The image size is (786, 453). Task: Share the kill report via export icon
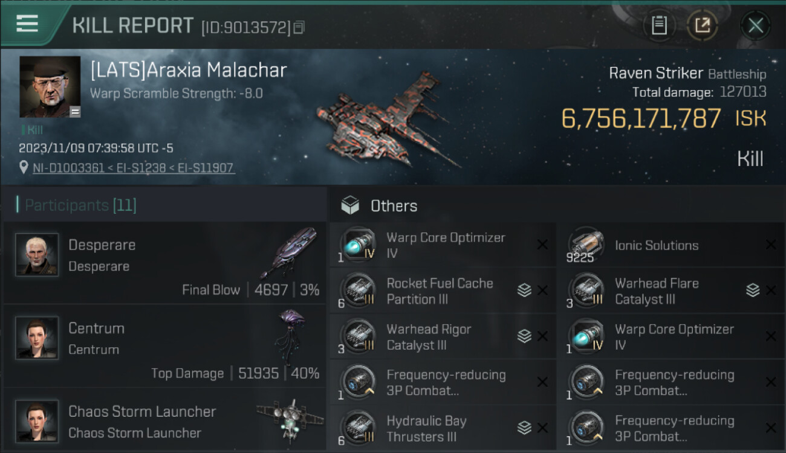tap(702, 25)
